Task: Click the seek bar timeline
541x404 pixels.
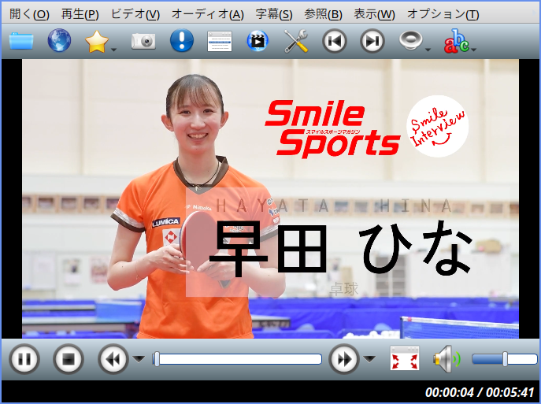Action: [237, 359]
